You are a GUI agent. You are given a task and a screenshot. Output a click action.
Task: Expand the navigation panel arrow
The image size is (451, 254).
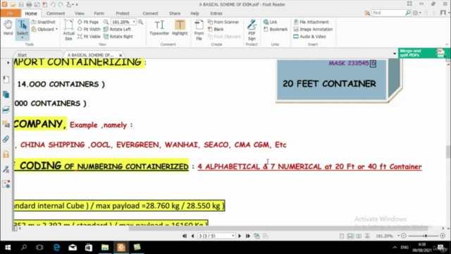tap(8, 63)
